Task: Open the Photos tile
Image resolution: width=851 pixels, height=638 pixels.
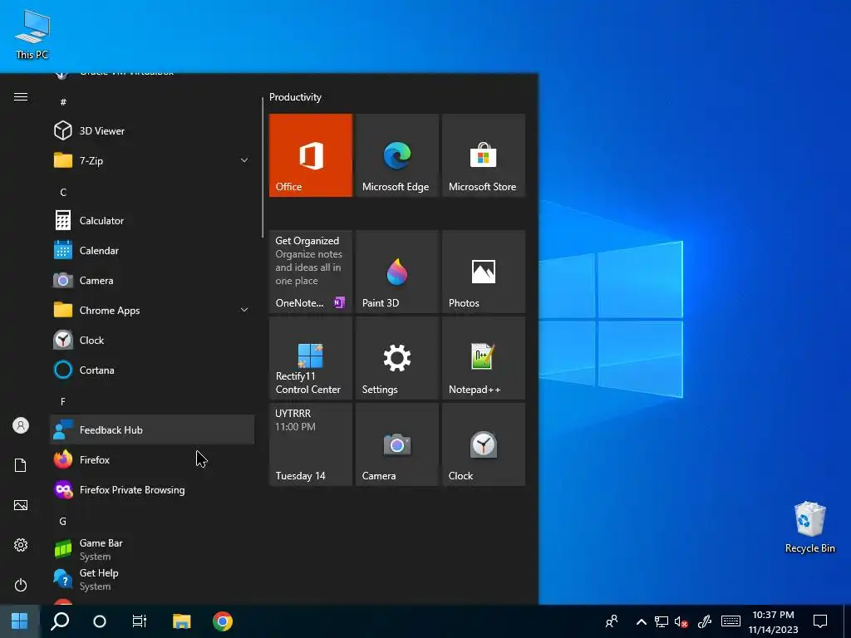Action: 484,272
